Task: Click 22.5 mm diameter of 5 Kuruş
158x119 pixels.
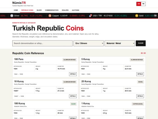Action: pyautogui.click(x=128, y=69)
